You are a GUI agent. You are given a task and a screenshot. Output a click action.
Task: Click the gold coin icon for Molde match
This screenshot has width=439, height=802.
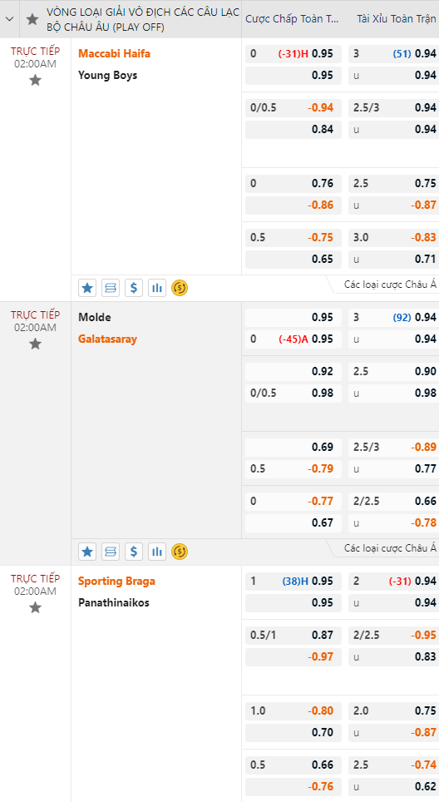[180, 552]
